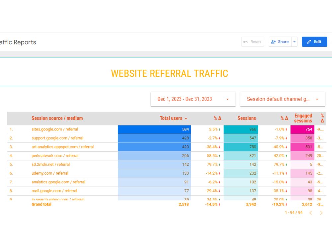Click the 249 engaged sessions cell

302,156
